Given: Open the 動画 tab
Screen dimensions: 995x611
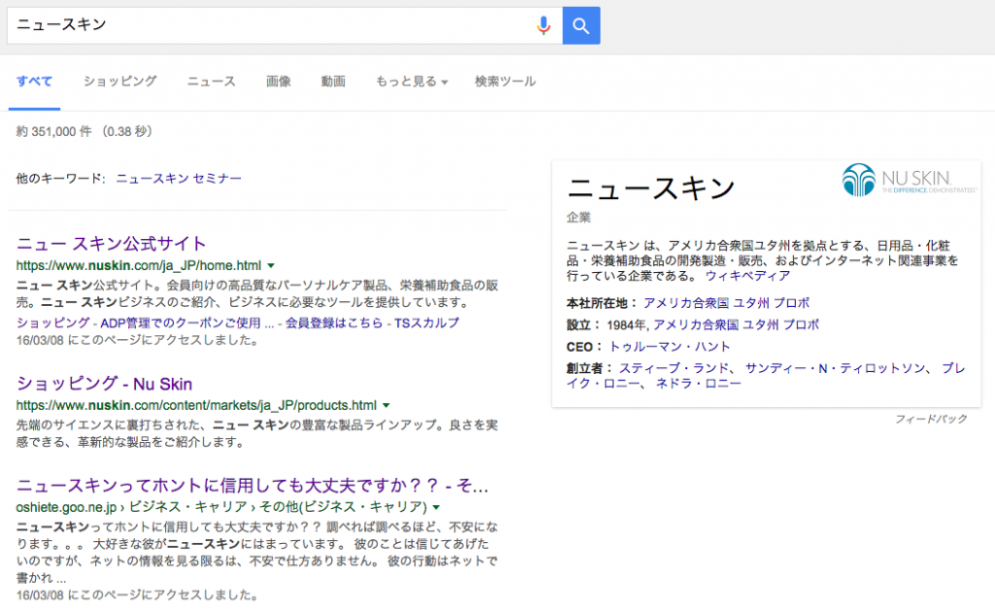Looking at the screenshot, I should (333, 82).
